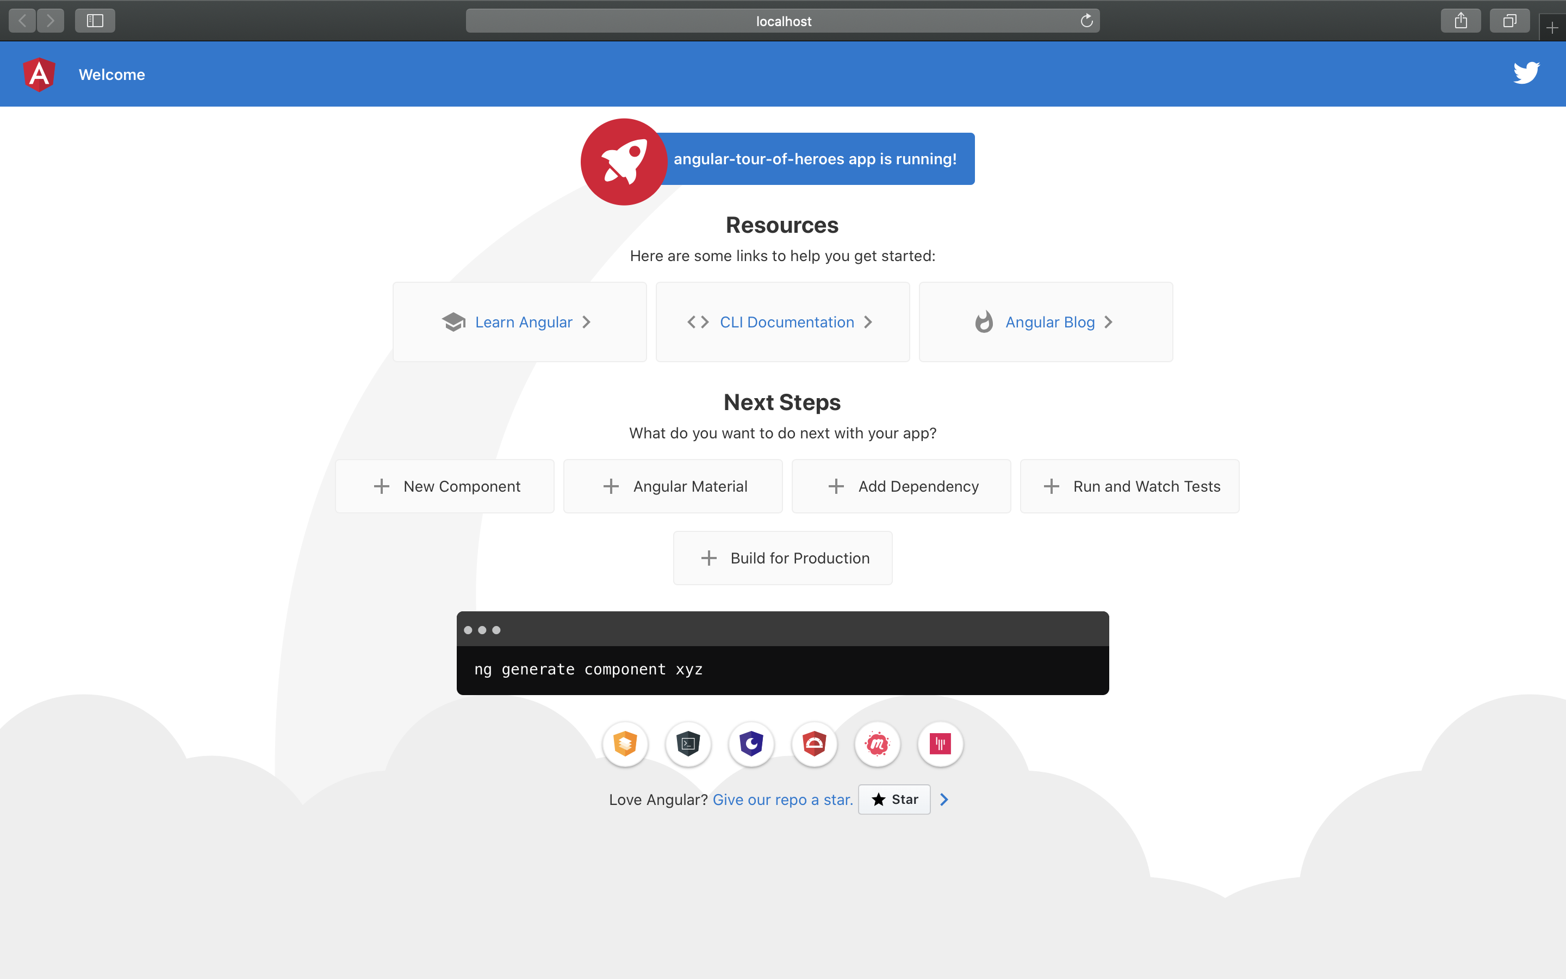Click the Next Steps heading
This screenshot has width=1566, height=979.
point(782,402)
